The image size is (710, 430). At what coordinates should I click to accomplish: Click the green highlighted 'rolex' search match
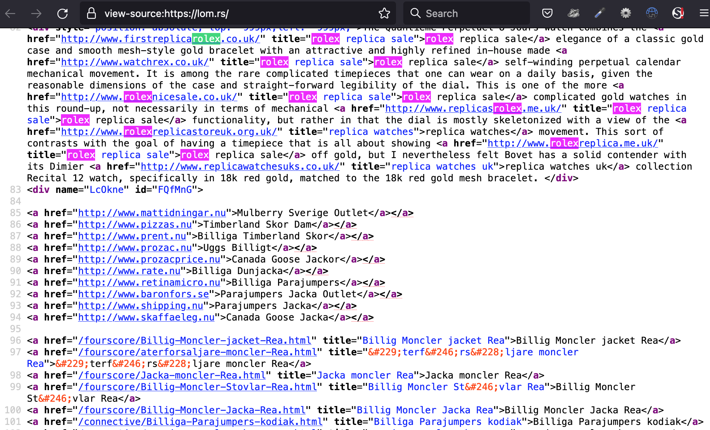point(206,39)
